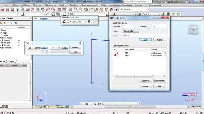204x114 pixels.
Task: Click first icon in Sélections spéciales
Action: tap(64, 22)
